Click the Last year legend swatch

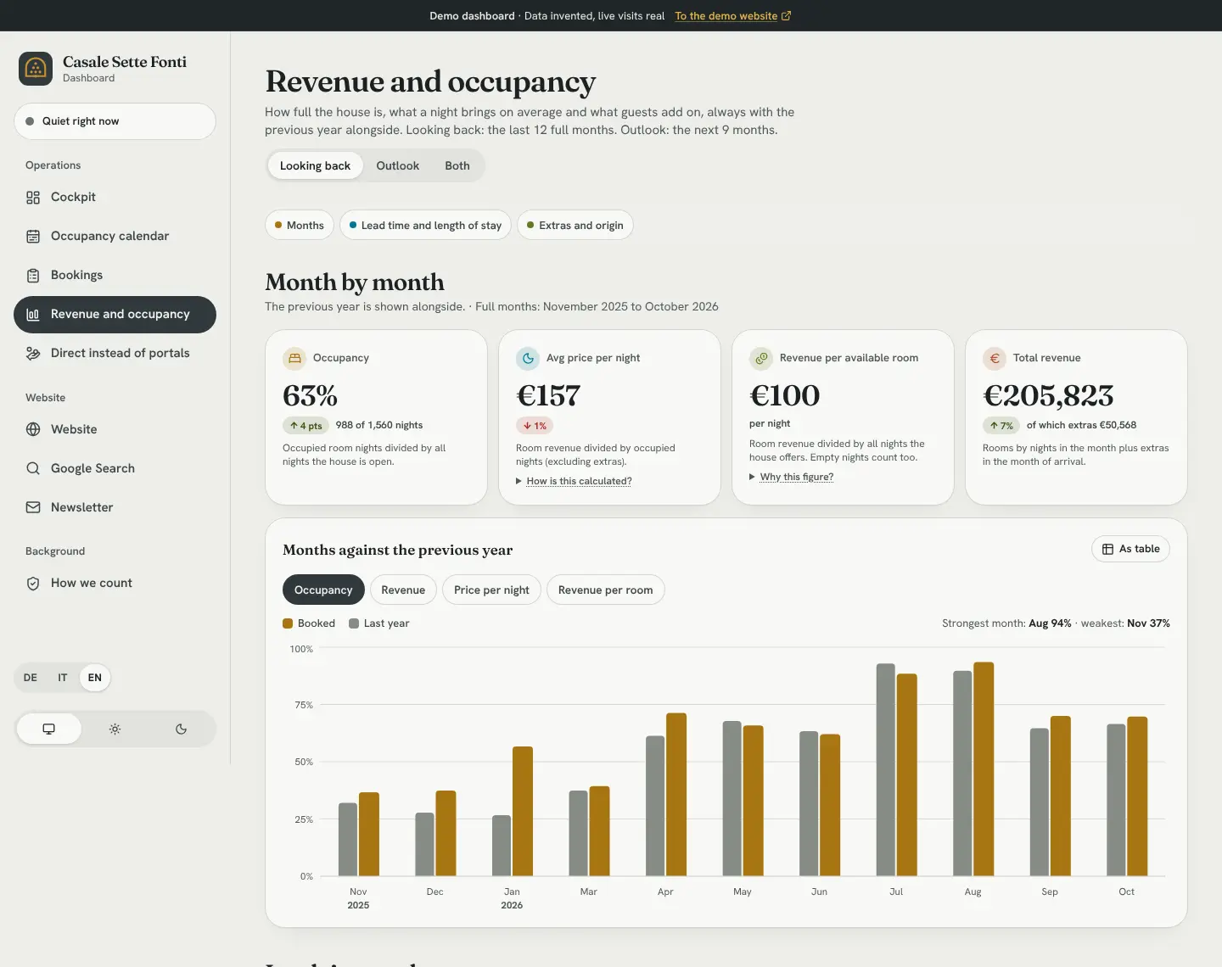(x=354, y=623)
